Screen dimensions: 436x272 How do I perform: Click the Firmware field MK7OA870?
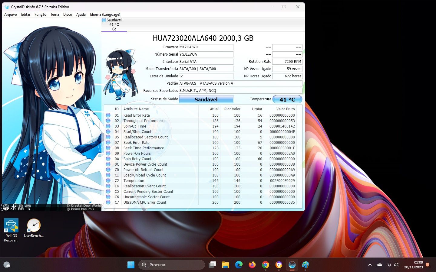click(x=206, y=47)
